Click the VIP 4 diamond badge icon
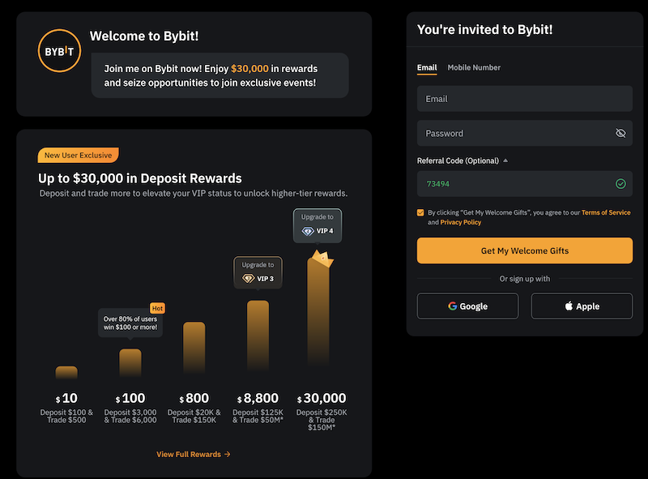Viewport: 648px width, 479px height. pyautogui.click(x=308, y=231)
